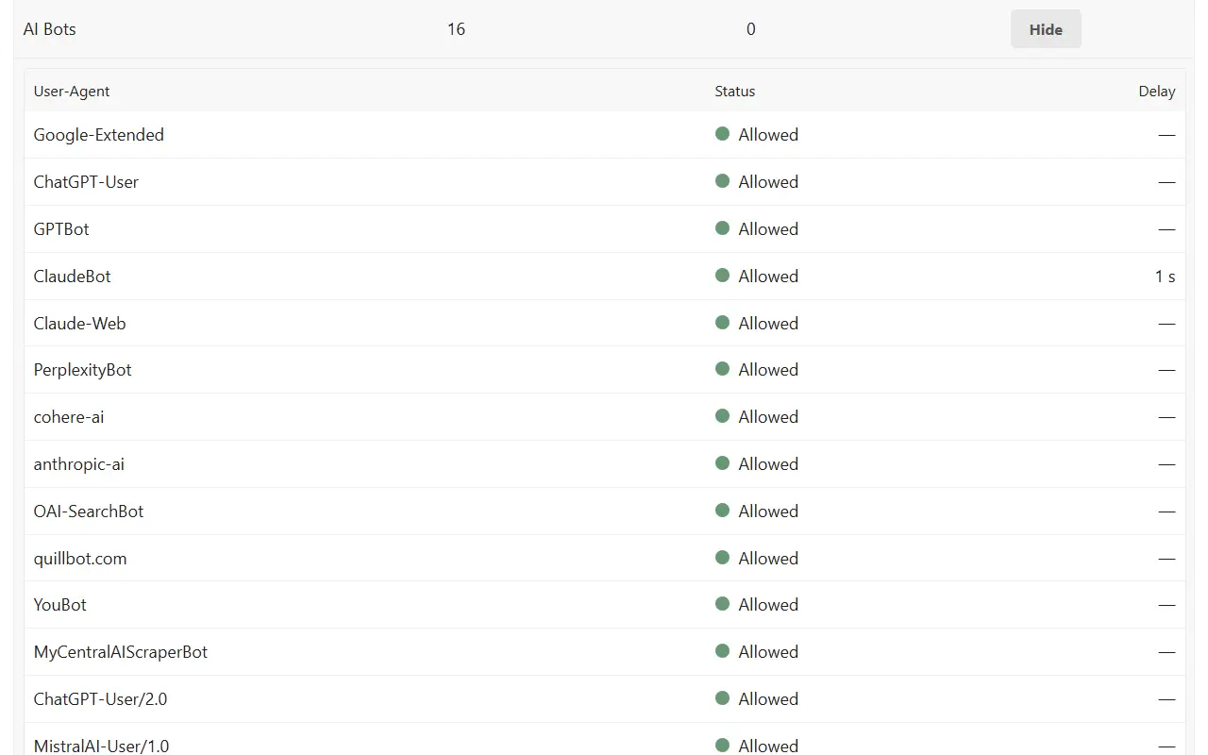Screen dimensions: 1208x755
Task: Click the status icon for cohere-ai
Action: pos(722,416)
